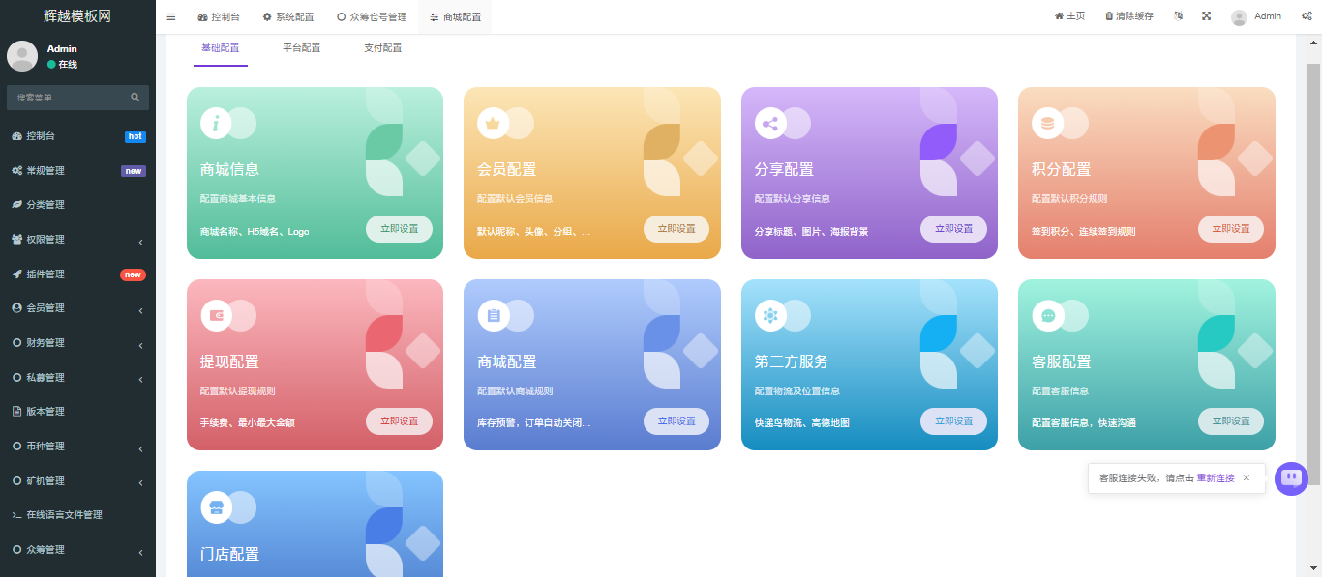This screenshot has height=577, width=1322.
Task: Click the 重新连接 reconnect link
Action: (1215, 478)
